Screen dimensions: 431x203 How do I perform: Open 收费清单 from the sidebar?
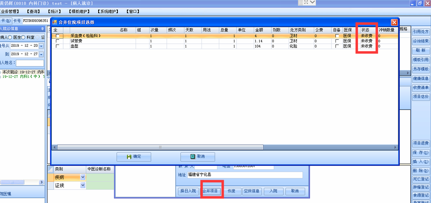pyautogui.click(x=421, y=88)
